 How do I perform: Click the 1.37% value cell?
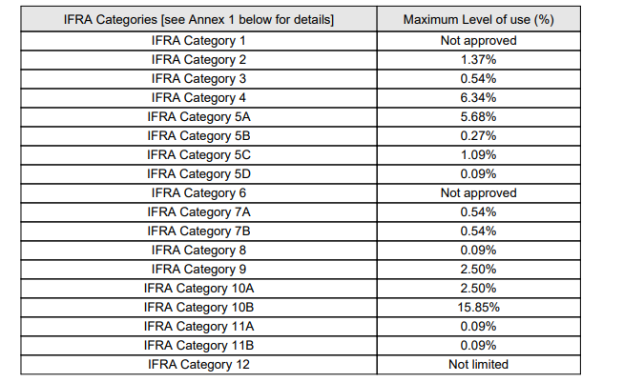tap(478, 60)
